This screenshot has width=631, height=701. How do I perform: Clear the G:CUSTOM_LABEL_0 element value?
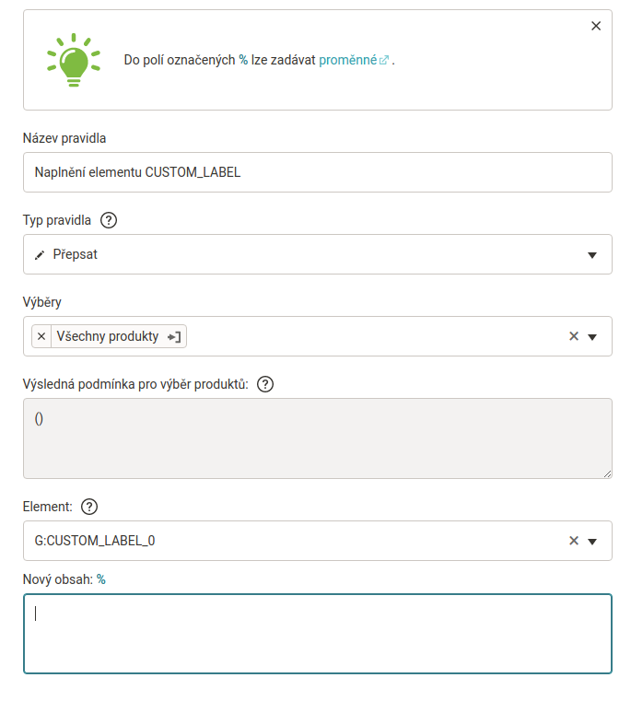[x=574, y=541]
